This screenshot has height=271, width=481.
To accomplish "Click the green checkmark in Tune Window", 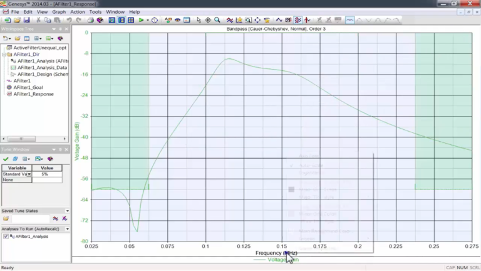I will pos(6,159).
